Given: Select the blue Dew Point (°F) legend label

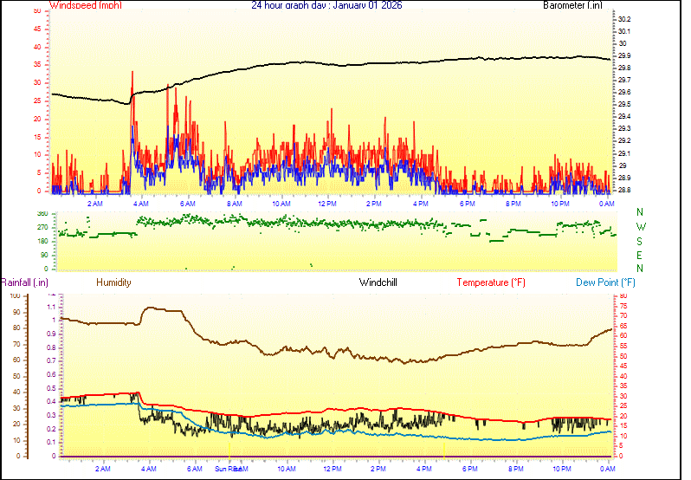Looking at the screenshot, I should (606, 282).
